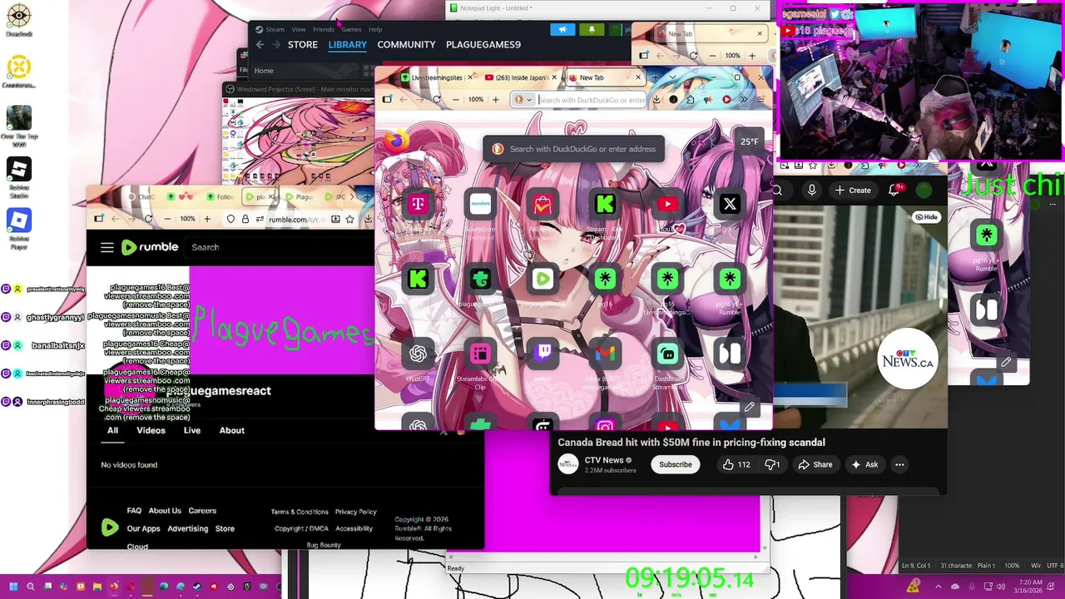Image resolution: width=1065 pixels, height=599 pixels.
Task: Open the Friends menu in Steam
Action: 324,29
